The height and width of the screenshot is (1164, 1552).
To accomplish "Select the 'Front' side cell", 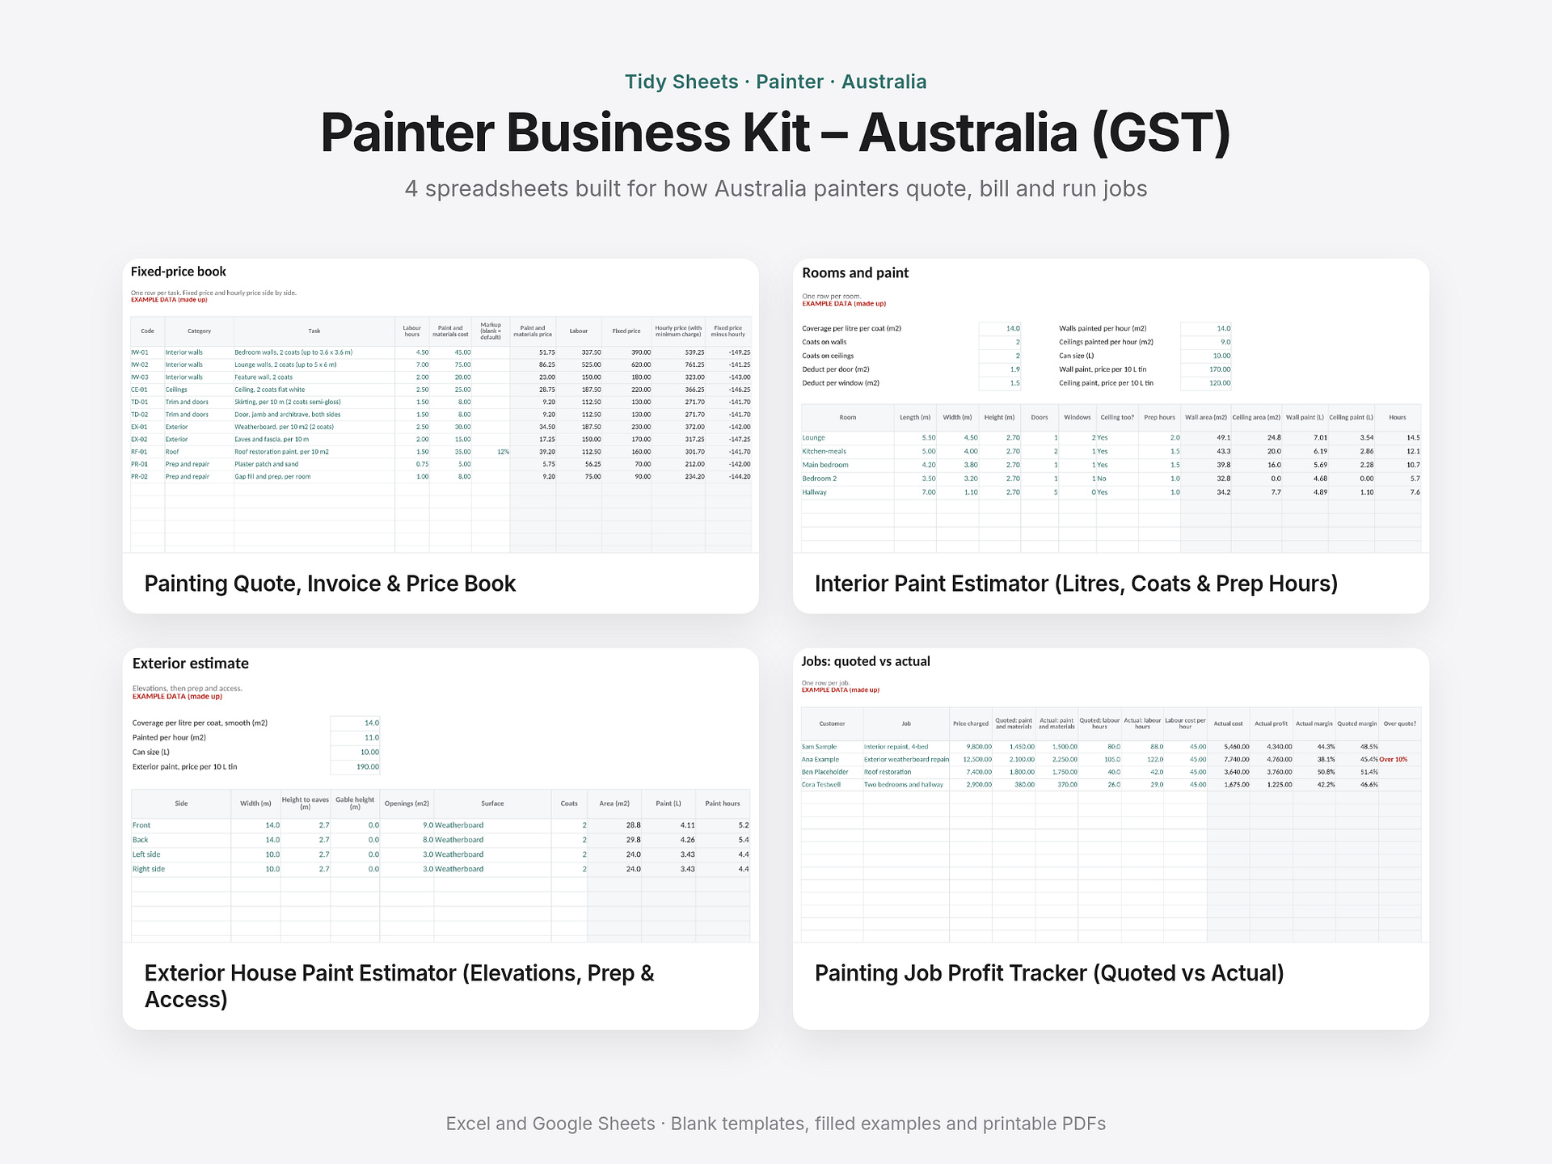I will point(181,825).
